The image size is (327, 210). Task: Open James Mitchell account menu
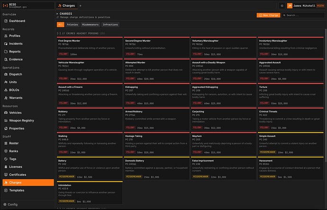click(306, 6)
